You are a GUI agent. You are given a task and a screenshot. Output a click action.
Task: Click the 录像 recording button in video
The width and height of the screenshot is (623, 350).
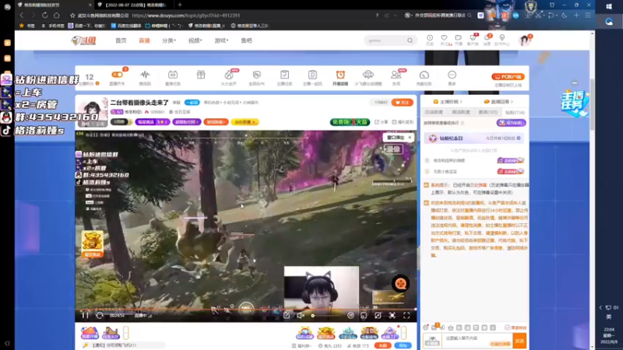393,149
